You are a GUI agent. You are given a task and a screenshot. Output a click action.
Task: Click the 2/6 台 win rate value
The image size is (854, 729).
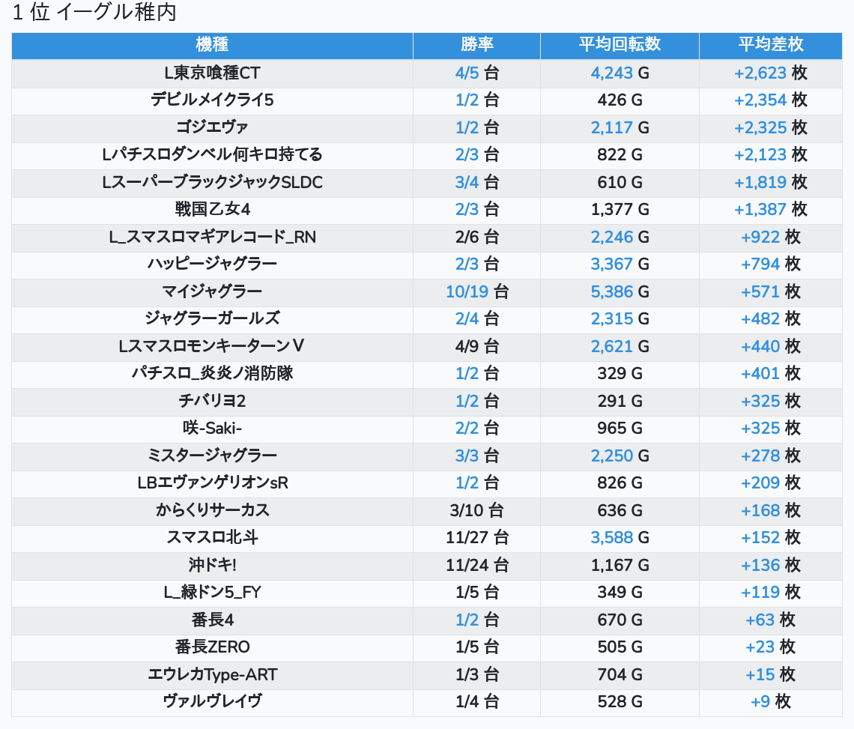[x=476, y=237]
